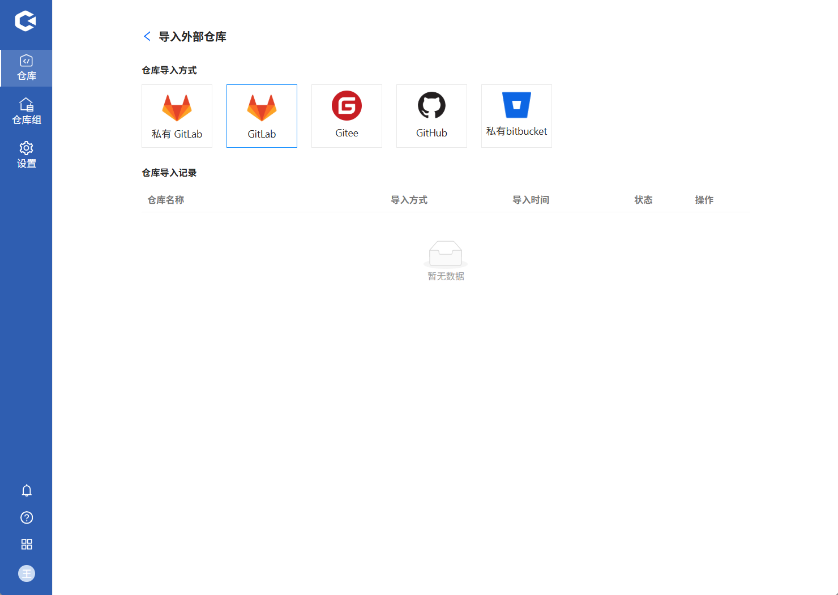Image resolution: width=838 pixels, height=595 pixels.
Task: Click the 导入时间 column header
Action: click(x=531, y=200)
